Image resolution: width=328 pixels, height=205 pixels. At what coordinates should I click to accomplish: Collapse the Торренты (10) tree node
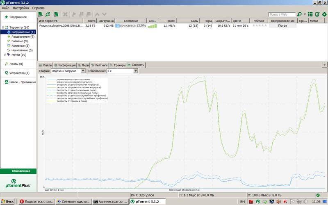point(3,27)
